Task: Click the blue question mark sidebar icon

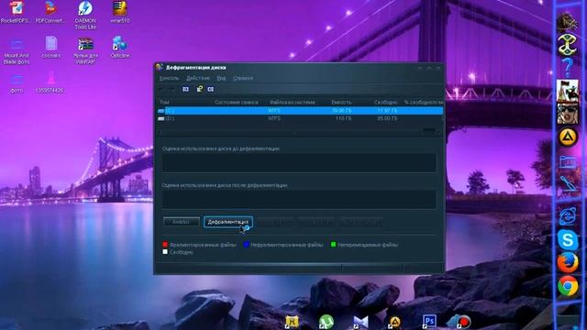Action: click(568, 67)
